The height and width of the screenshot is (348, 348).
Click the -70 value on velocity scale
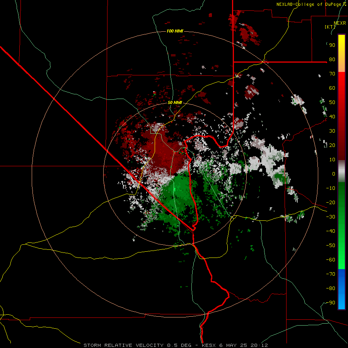pyautogui.click(x=331, y=274)
